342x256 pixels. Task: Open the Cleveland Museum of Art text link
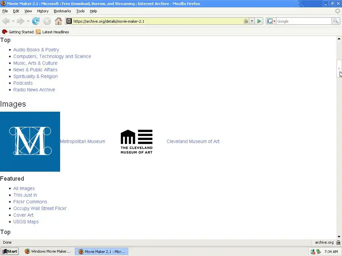pos(193,141)
